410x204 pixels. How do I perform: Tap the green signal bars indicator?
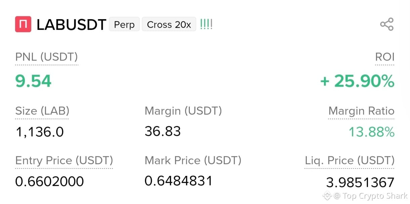click(206, 24)
